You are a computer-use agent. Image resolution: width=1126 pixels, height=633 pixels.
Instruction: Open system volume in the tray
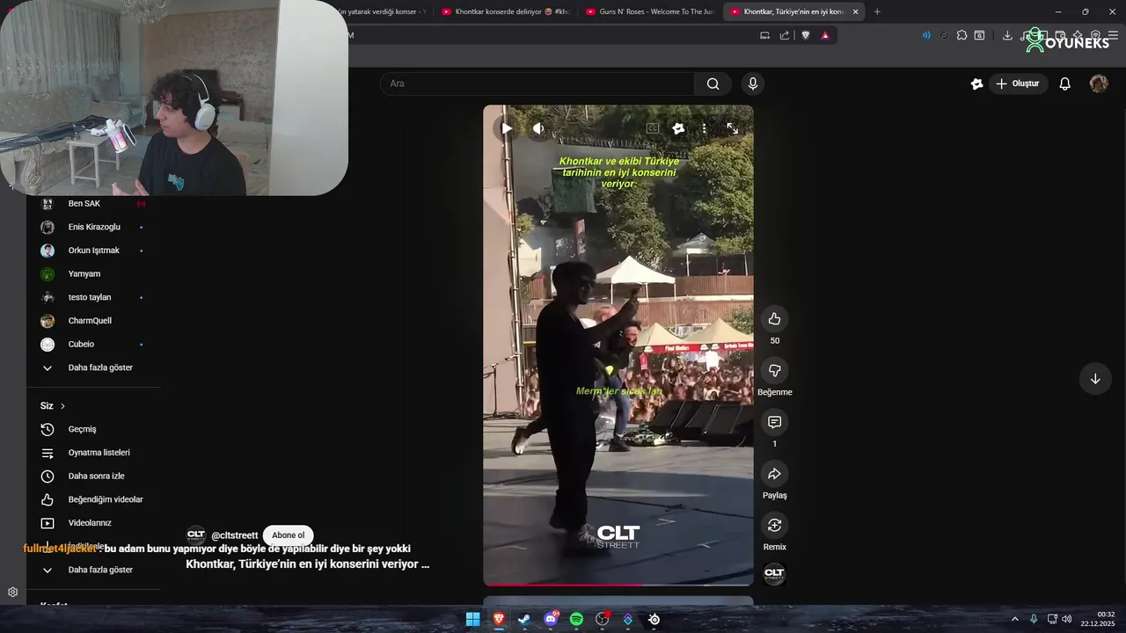tap(1066, 619)
